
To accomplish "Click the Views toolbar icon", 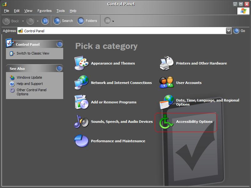I will tap(107, 21).
